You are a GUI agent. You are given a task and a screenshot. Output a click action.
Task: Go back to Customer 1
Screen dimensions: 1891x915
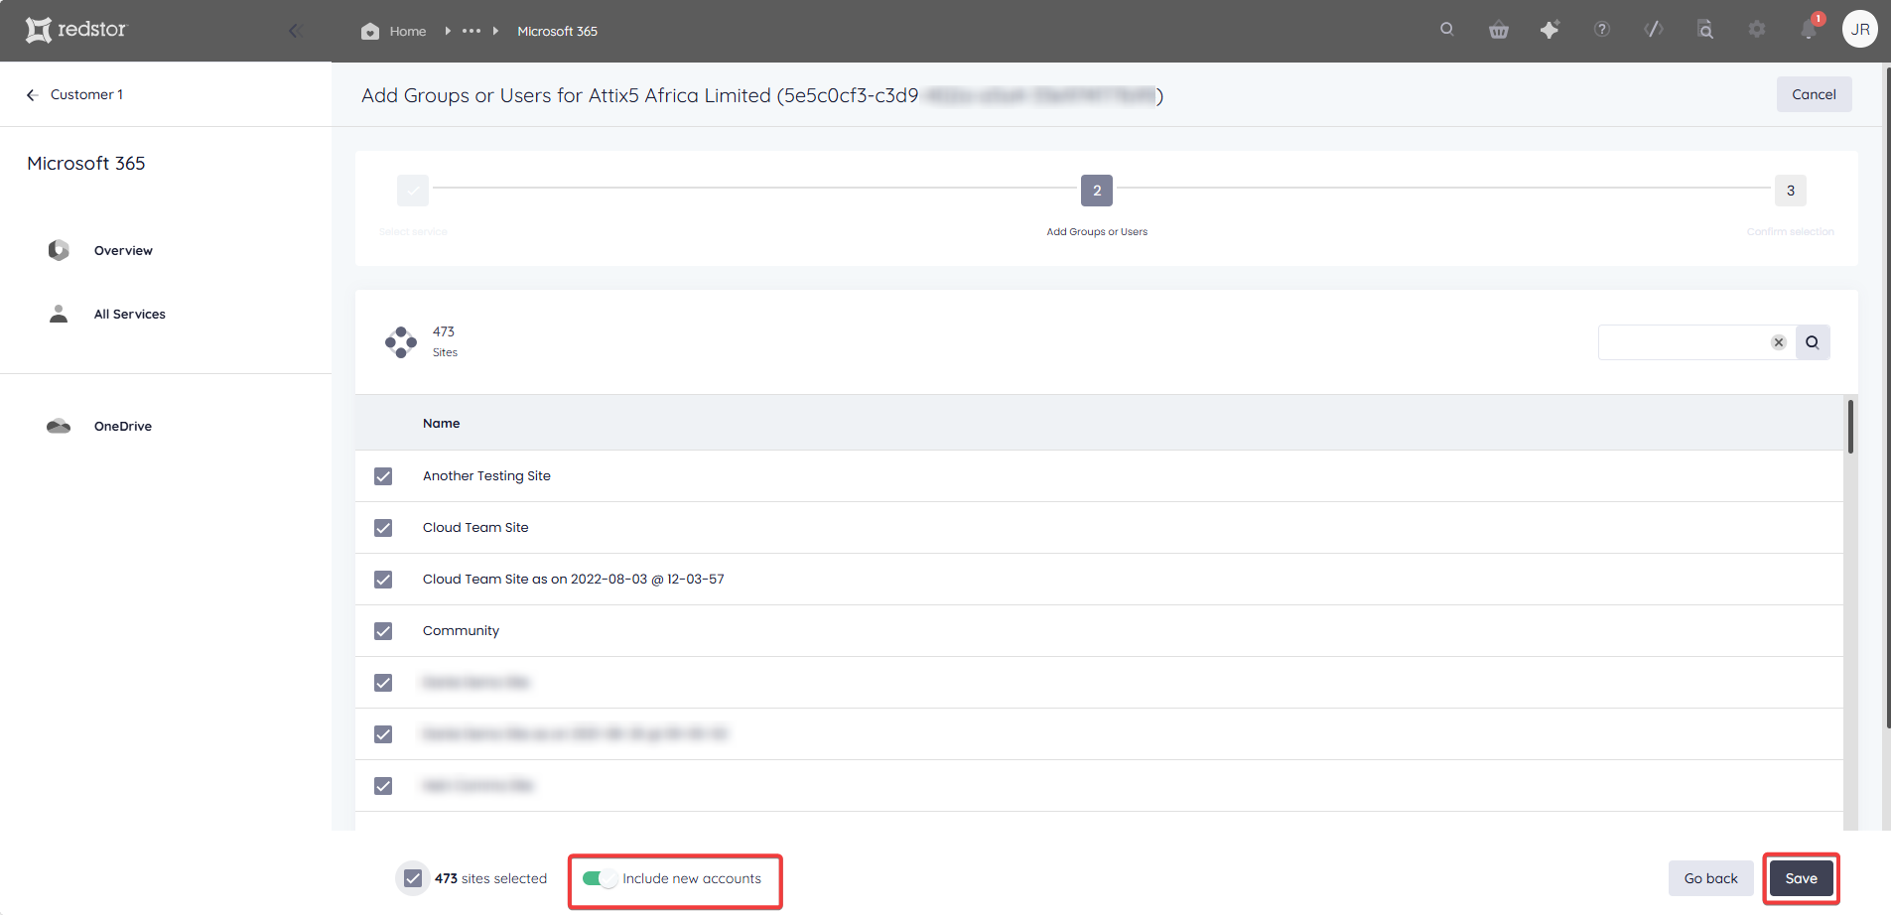[x=86, y=94]
